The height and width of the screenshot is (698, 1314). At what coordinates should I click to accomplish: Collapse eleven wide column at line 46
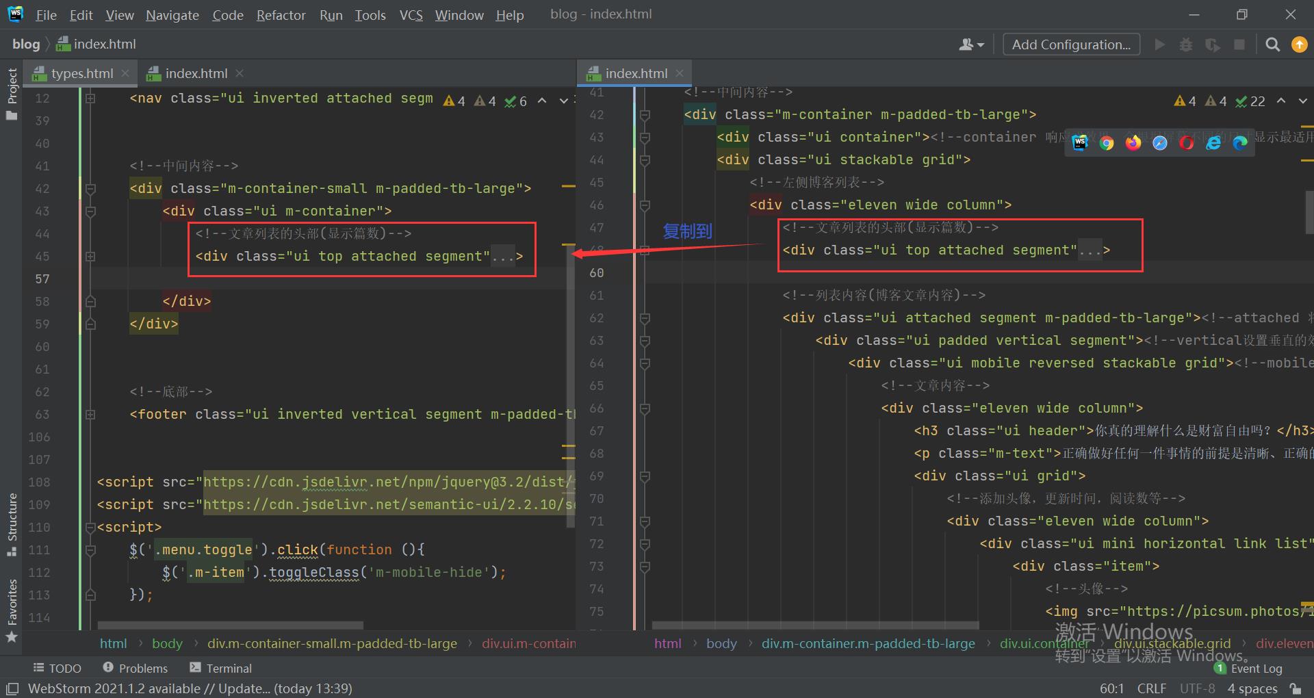point(645,205)
